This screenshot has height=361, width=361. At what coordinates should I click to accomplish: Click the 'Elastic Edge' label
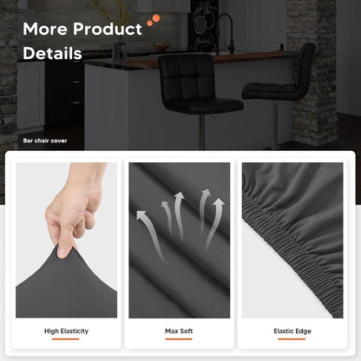292,331
